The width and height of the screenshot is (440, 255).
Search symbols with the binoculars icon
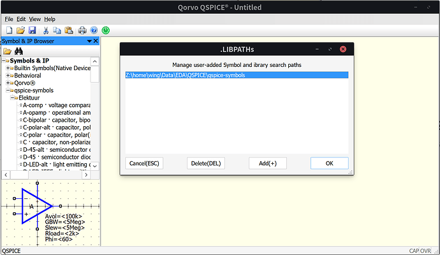(x=18, y=52)
